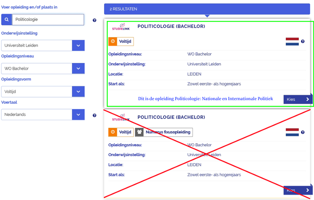
Task: Open help icon beside second result's flag
Action: (x=303, y=132)
